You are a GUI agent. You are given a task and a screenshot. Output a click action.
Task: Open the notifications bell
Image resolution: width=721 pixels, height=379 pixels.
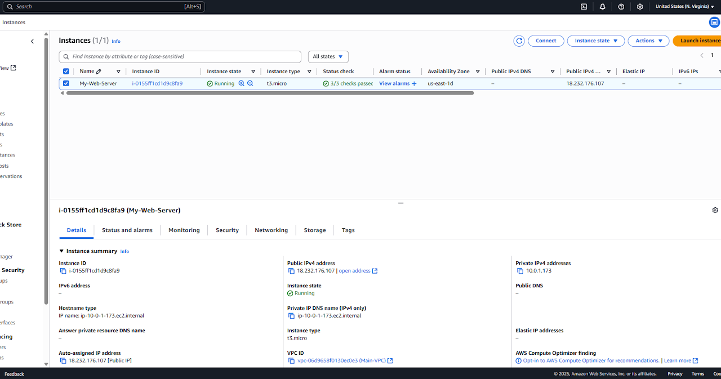pos(603,7)
